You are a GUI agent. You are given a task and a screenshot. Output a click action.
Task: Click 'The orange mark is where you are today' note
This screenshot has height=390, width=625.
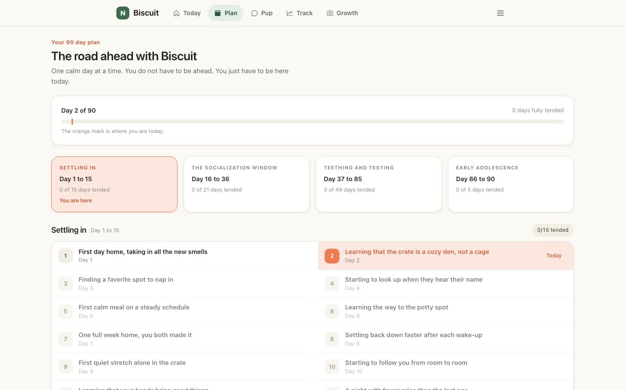(x=112, y=131)
